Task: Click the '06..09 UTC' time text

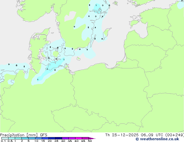Action: coord(152,135)
